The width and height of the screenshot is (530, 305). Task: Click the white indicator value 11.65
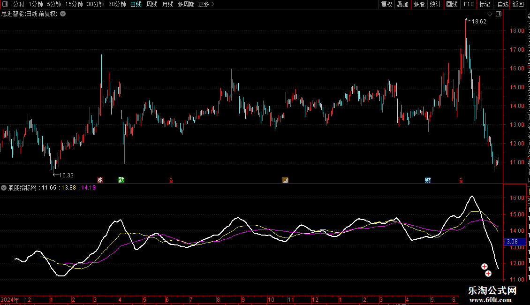coord(49,188)
